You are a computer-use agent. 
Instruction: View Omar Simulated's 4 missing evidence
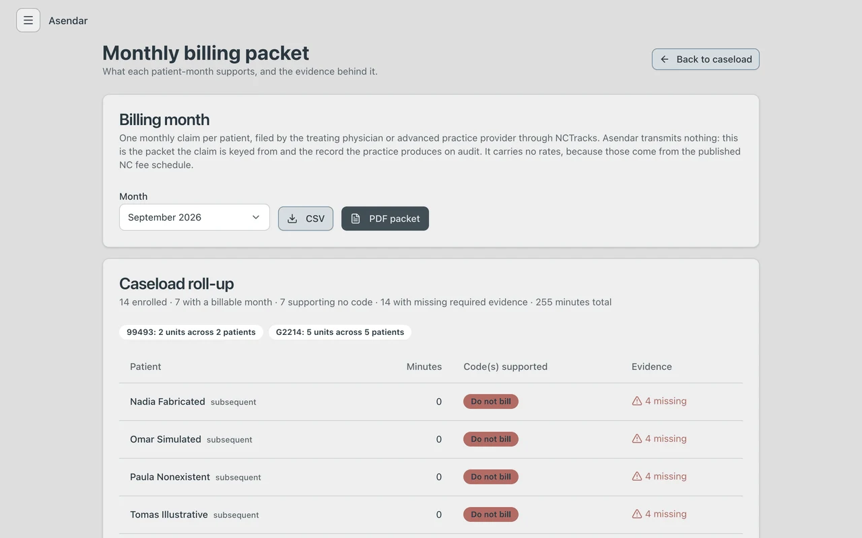tap(659, 438)
